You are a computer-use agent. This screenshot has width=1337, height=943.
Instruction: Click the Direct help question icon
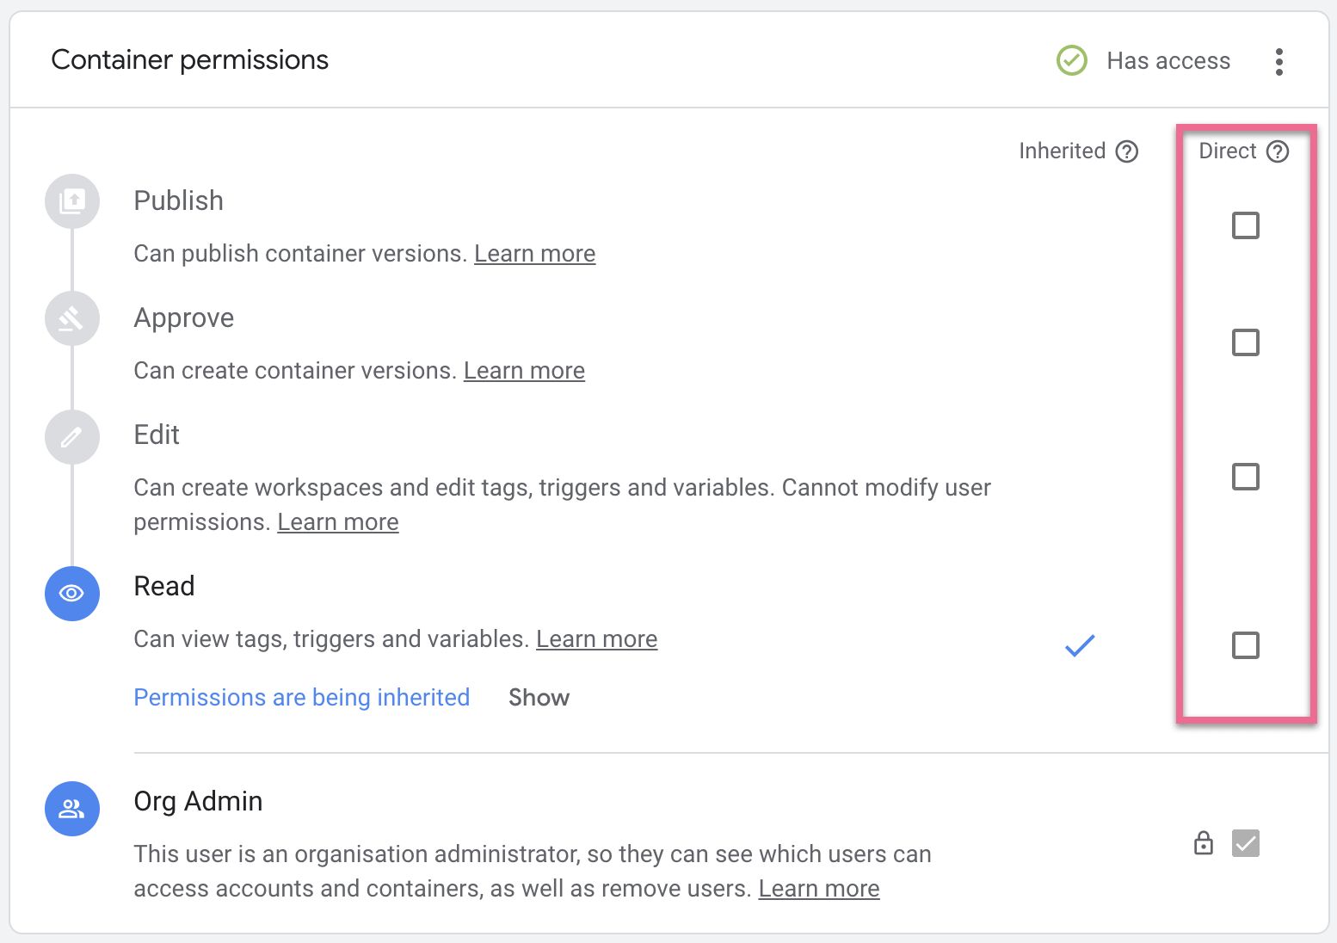click(1278, 151)
